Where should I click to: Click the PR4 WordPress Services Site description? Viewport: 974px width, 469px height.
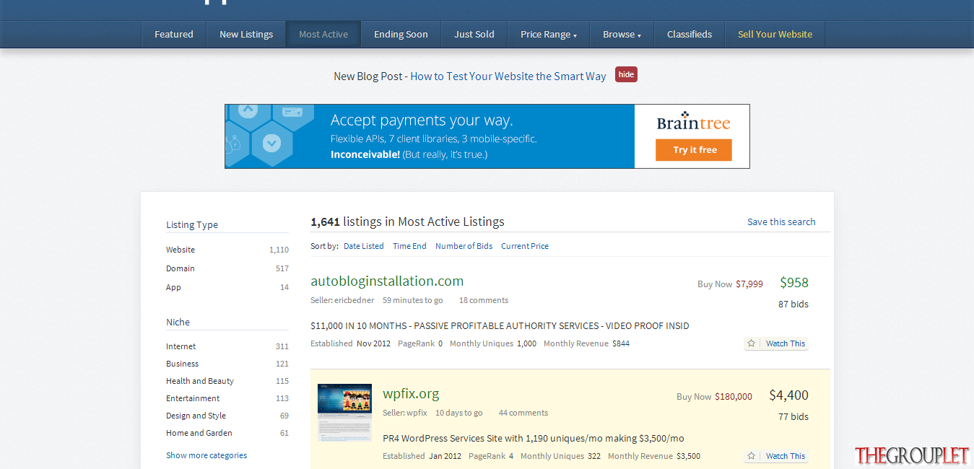coord(534,438)
